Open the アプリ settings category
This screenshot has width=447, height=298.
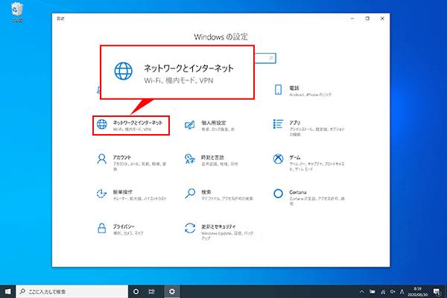[302, 124]
